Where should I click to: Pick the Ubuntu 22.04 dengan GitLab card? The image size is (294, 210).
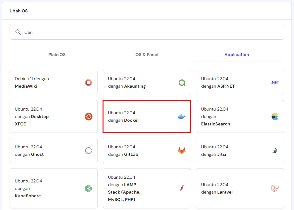tap(147, 151)
